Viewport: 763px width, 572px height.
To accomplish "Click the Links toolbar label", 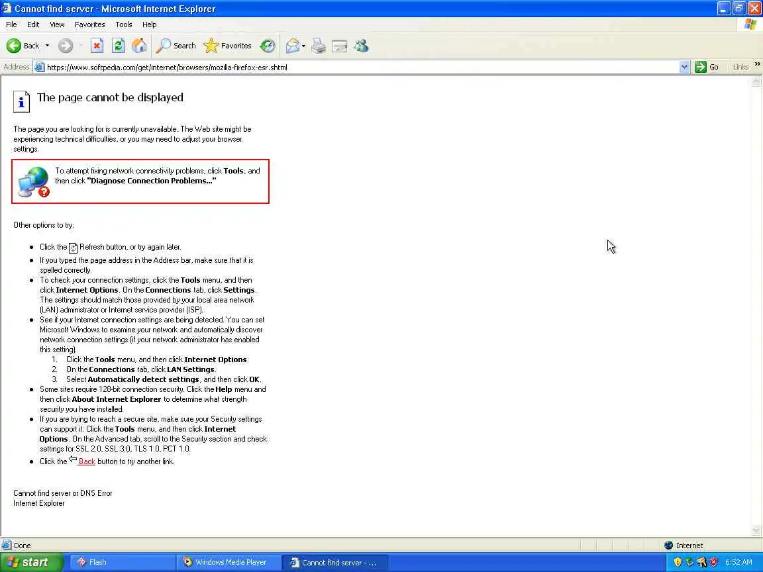I will coord(740,67).
